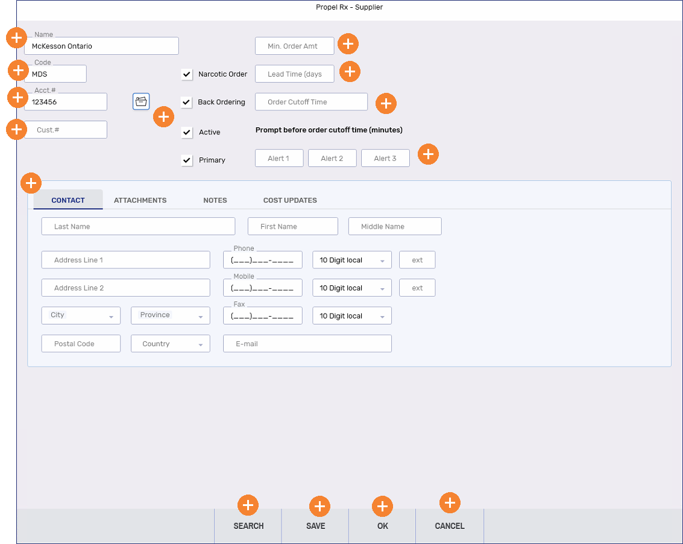Uncheck the Narcotic Order checkbox
This screenshot has width=683, height=544.
[x=187, y=74]
